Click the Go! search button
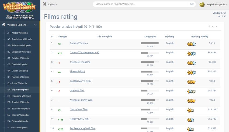 point(192,4)
